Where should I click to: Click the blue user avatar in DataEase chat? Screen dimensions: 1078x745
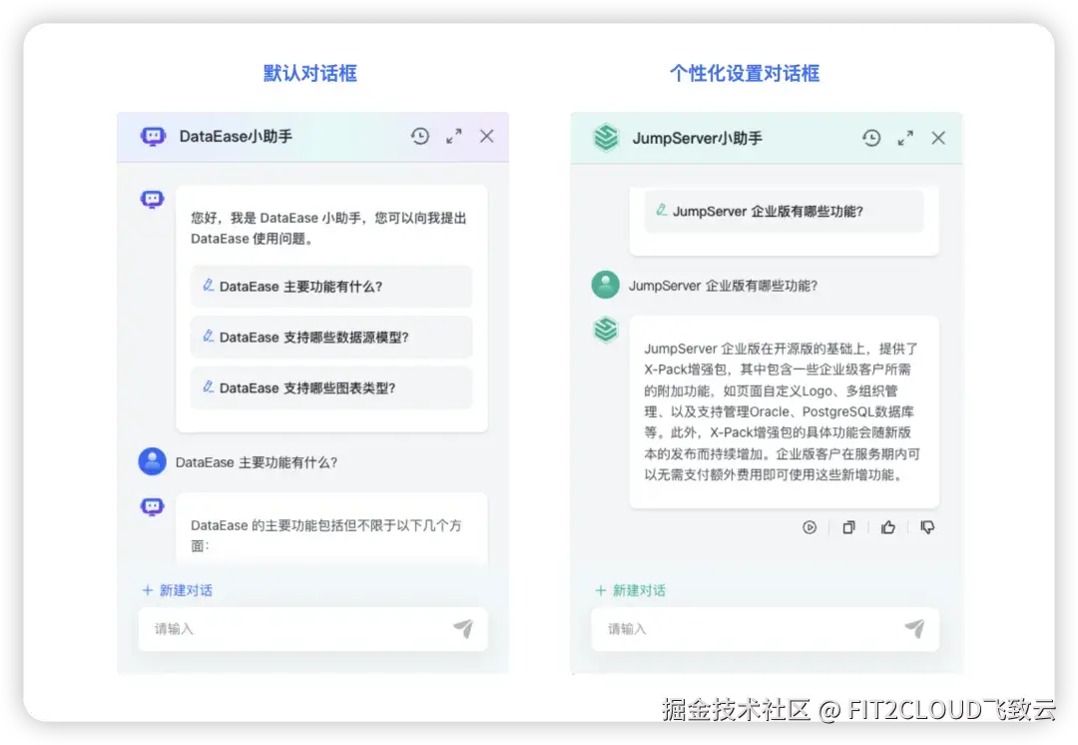coord(153,461)
